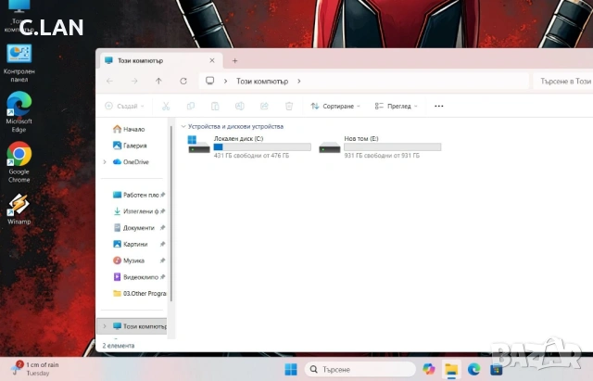Open 03.Other Programs folder in sidebar
The width and height of the screenshot is (593, 381).
click(140, 293)
